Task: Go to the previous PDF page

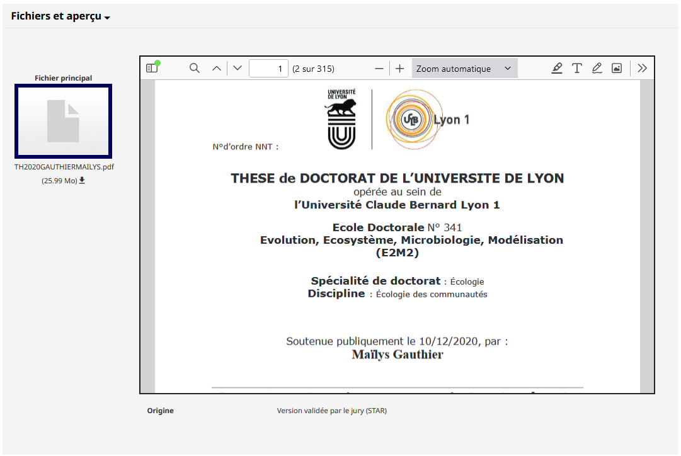Action: [216, 68]
